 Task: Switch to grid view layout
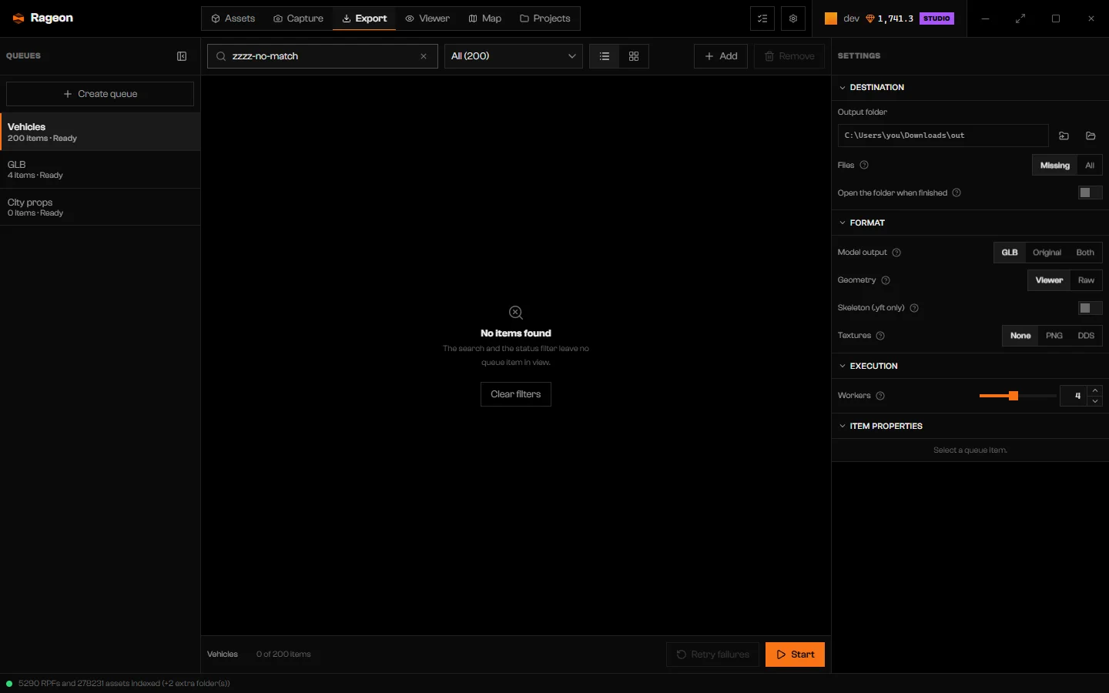(634, 56)
